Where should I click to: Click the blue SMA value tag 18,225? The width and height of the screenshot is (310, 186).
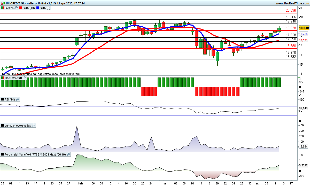pyautogui.click(x=303, y=34)
